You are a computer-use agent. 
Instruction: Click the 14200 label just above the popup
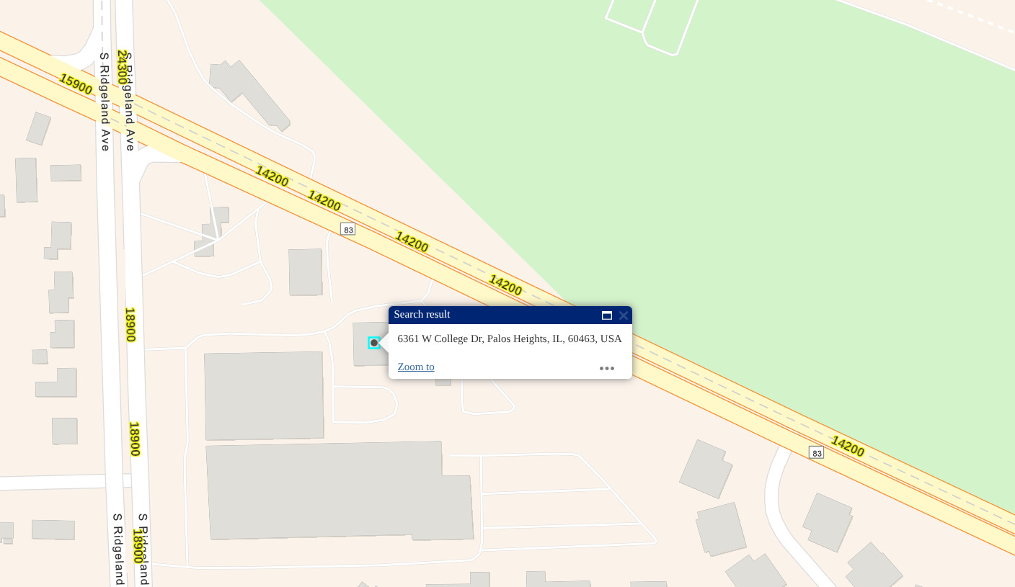click(505, 285)
